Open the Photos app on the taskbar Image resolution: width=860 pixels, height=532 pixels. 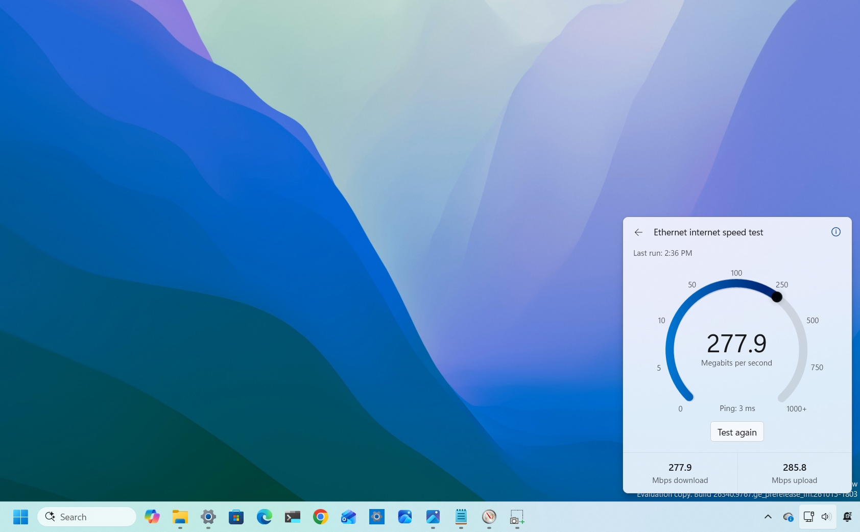click(x=433, y=517)
